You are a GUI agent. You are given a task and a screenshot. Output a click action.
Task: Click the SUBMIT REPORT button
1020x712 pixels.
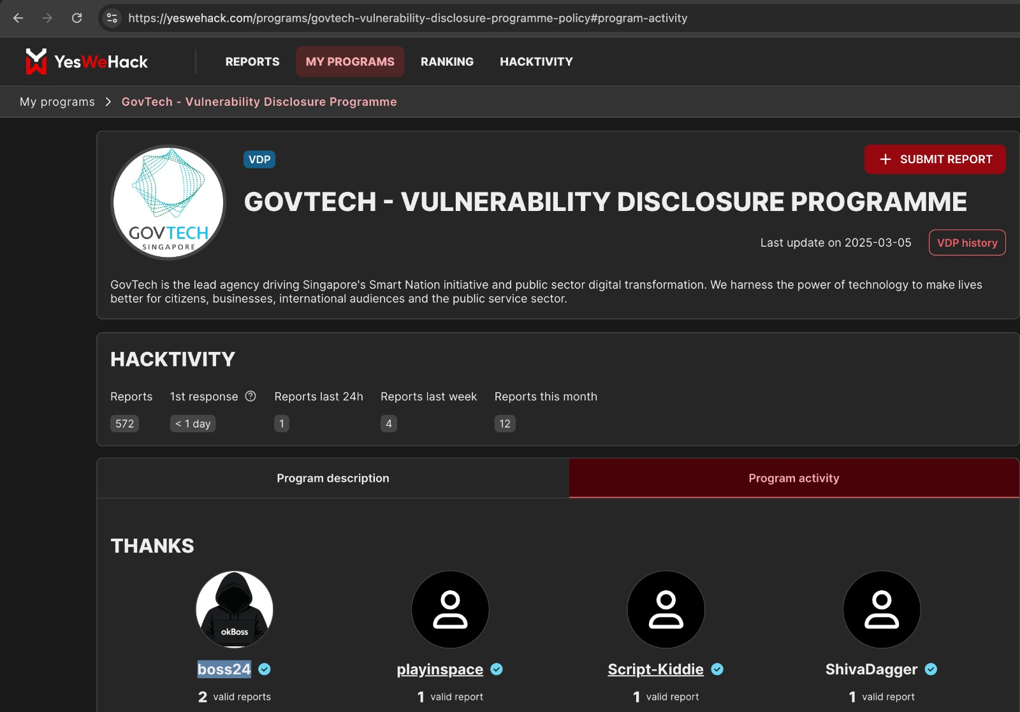[935, 159]
